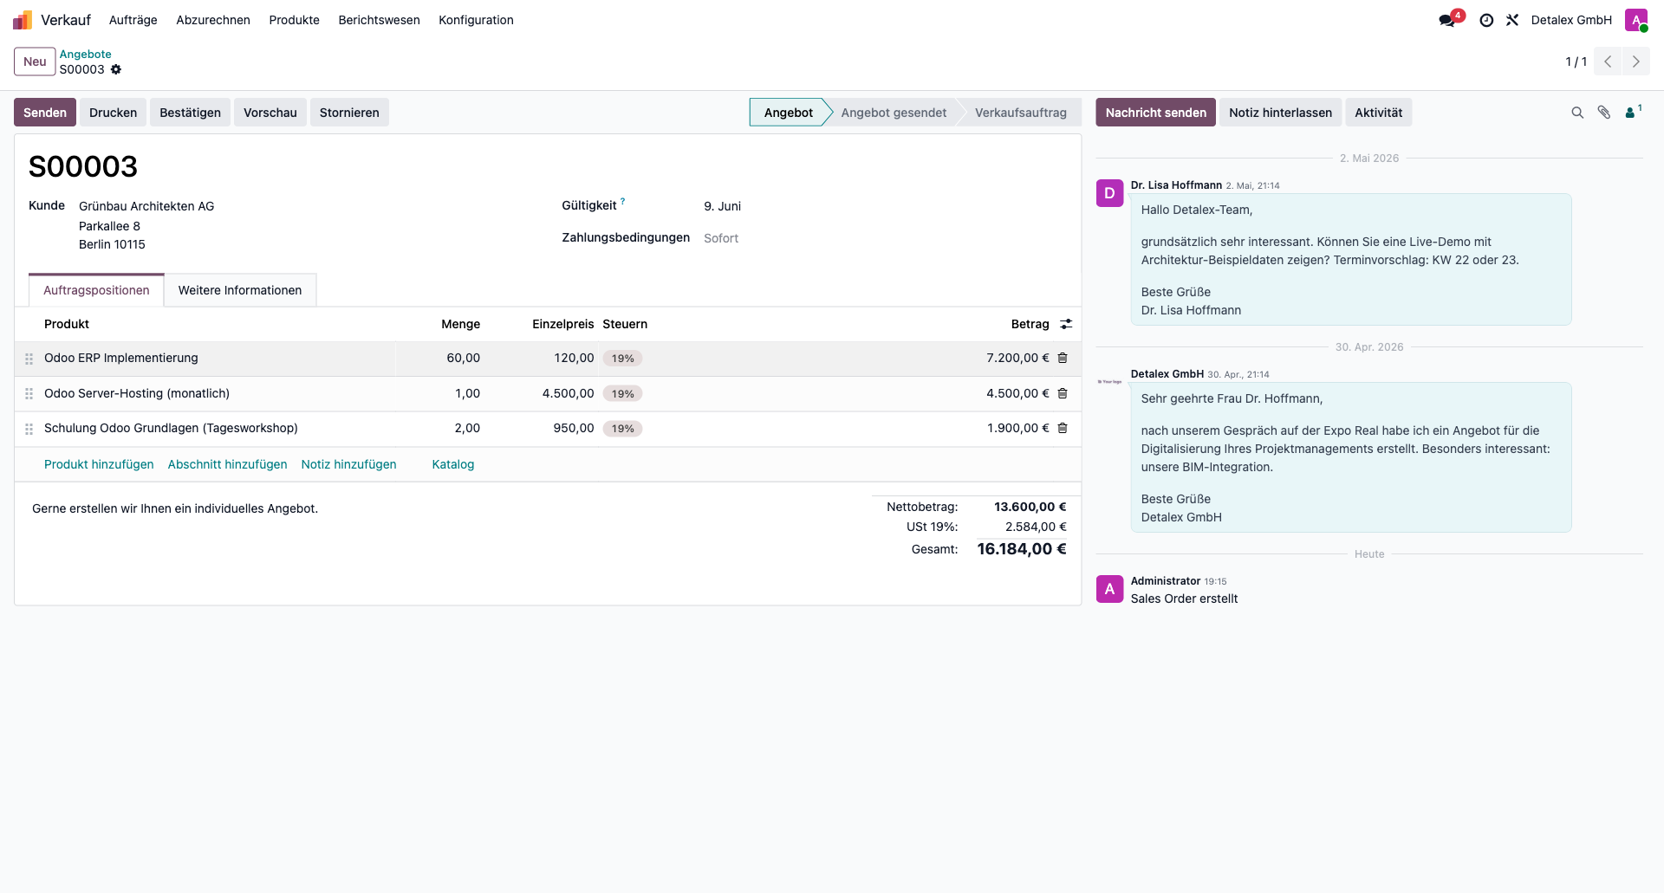Set status to Angebot gesendet stage
Image resolution: width=1664 pixels, height=893 pixels.
894,113
